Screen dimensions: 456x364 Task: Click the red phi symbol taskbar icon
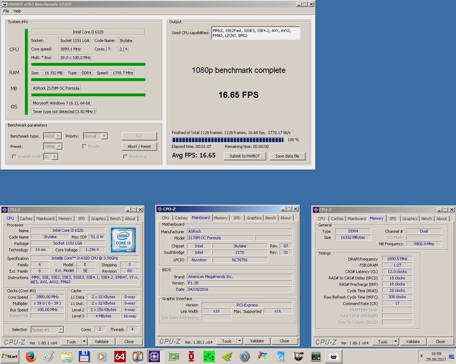[191, 356]
